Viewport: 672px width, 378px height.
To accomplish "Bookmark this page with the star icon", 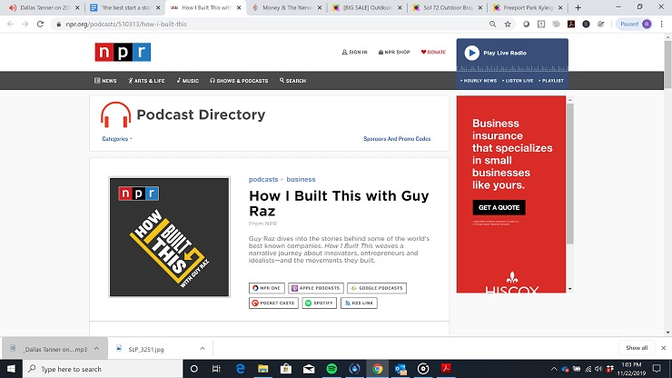I will coord(508,24).
